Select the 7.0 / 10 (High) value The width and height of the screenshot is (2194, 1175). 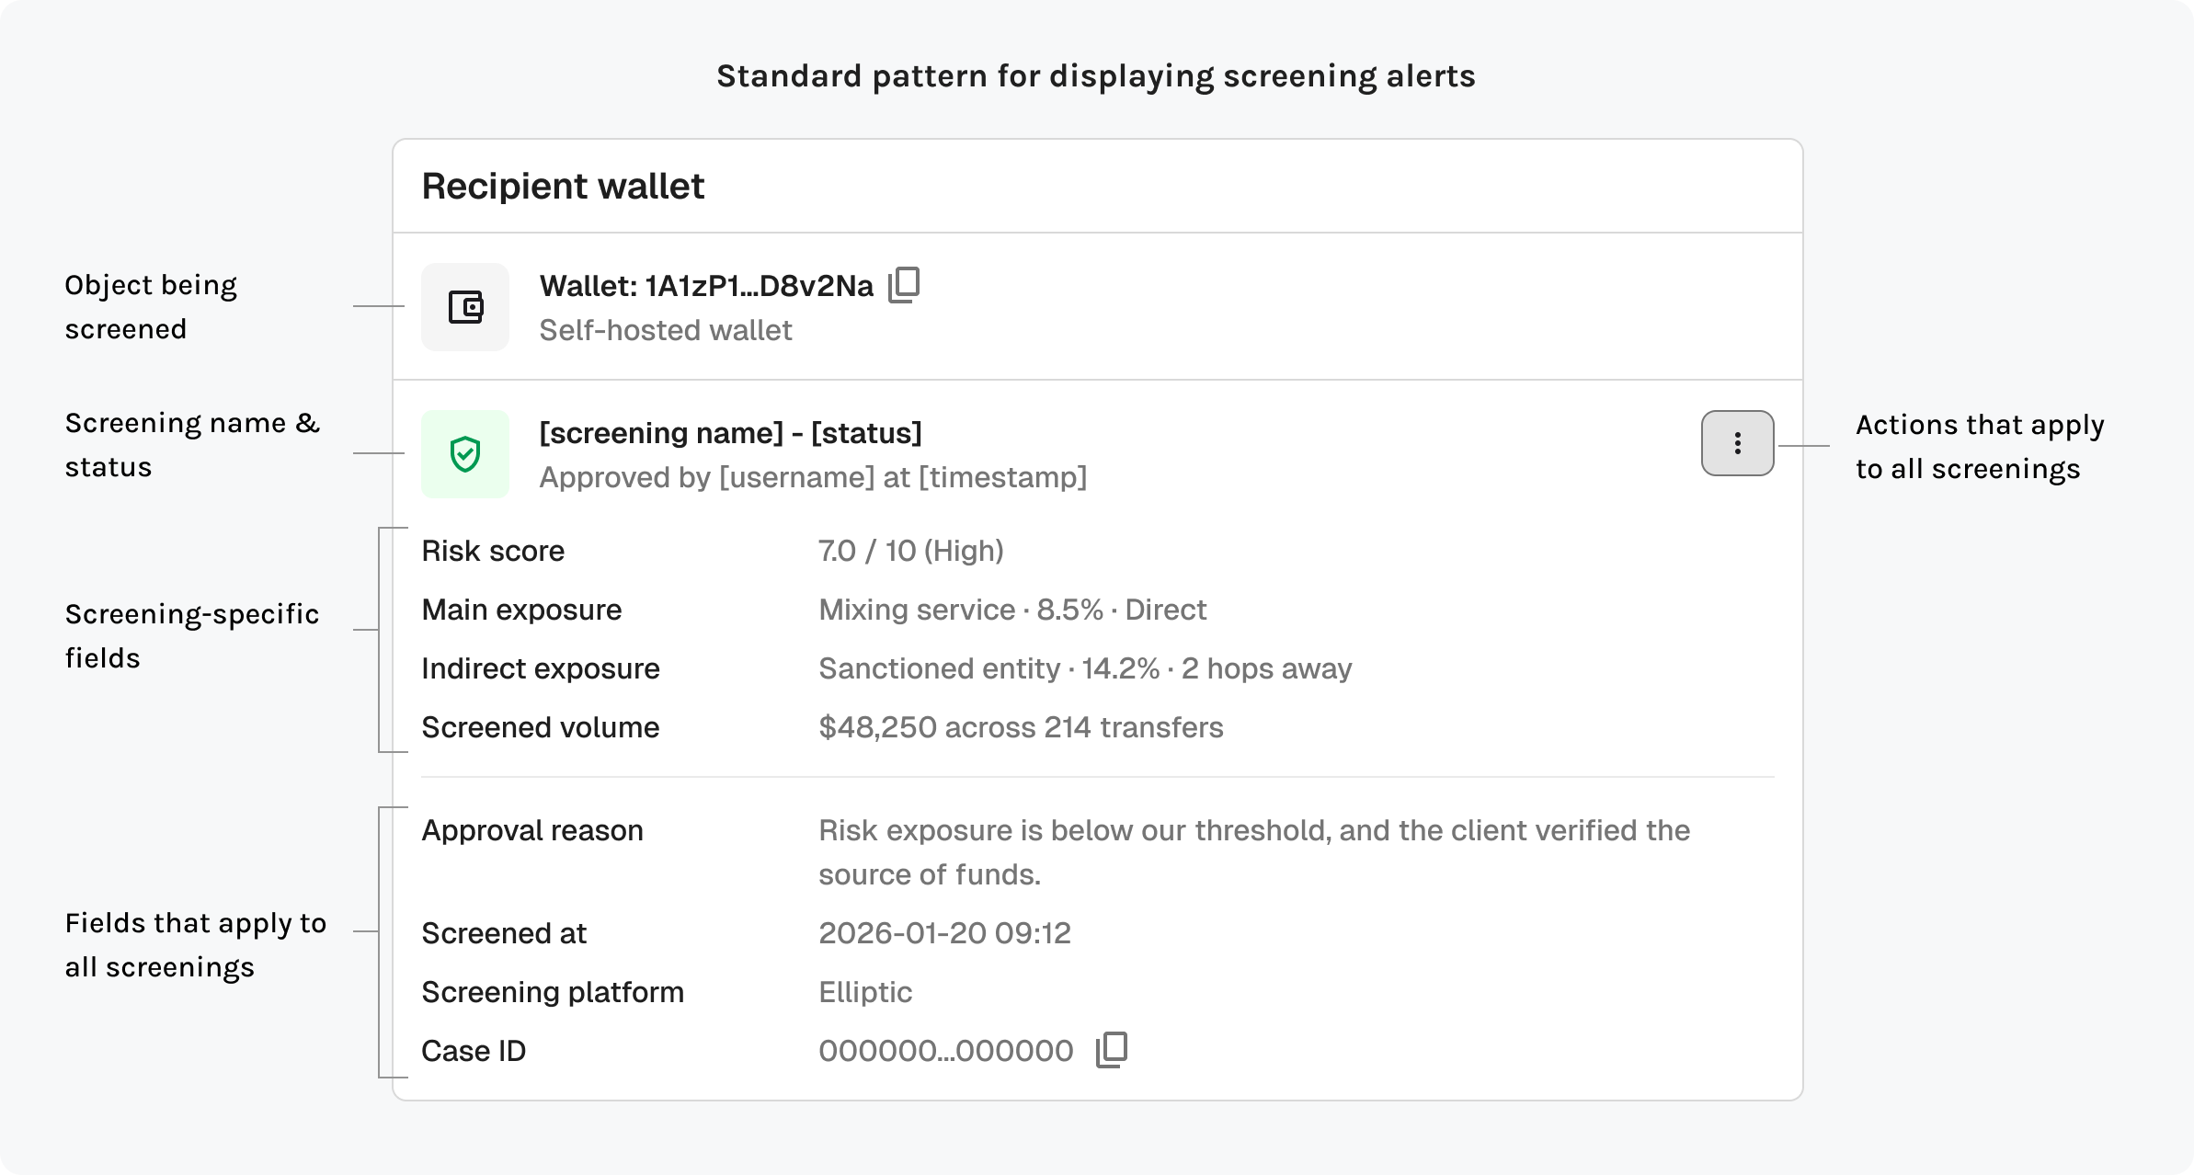click(911, 551)
